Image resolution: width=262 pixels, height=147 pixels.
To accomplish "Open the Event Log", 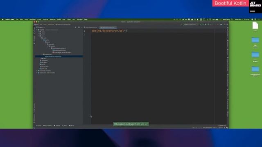I will [x=222, y=125].
